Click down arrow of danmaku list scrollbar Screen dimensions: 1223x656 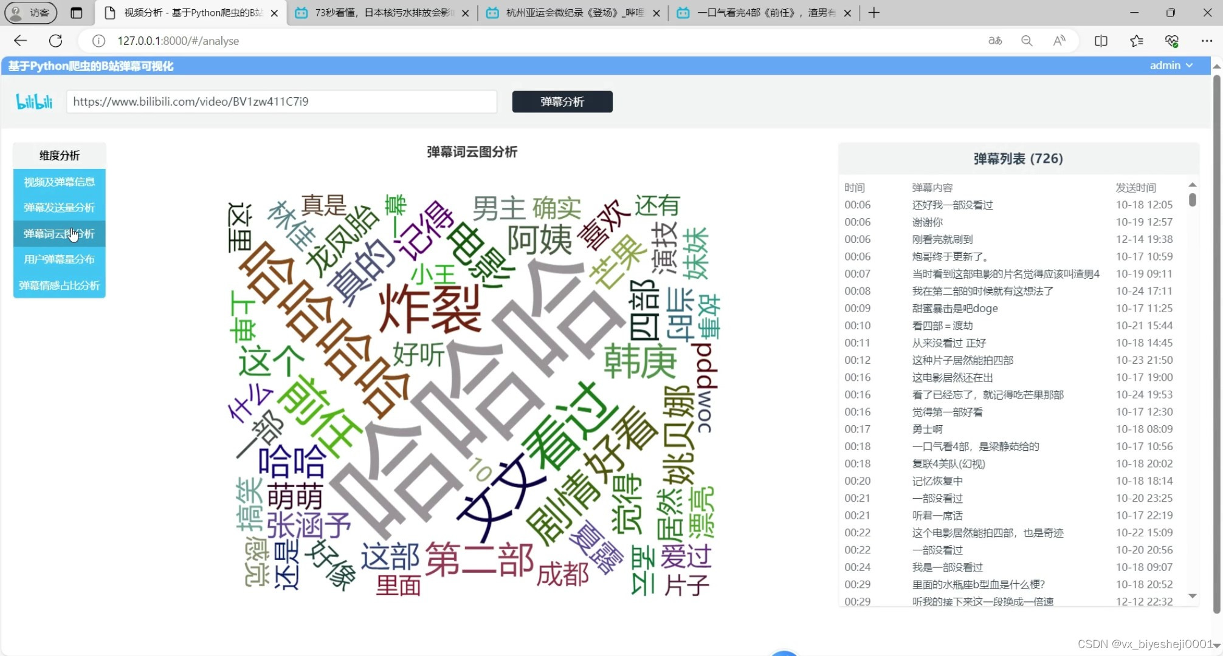click(x=1192, y=596)
